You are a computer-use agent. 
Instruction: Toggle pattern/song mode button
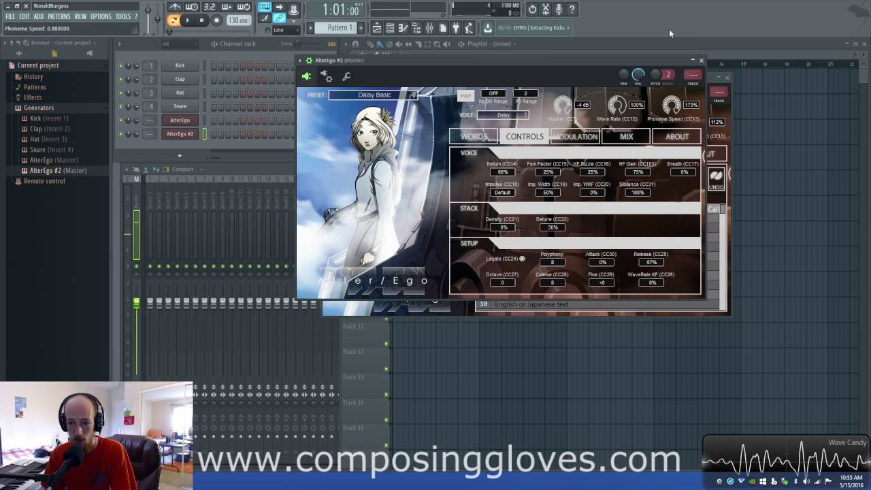(x=174, y=20)
